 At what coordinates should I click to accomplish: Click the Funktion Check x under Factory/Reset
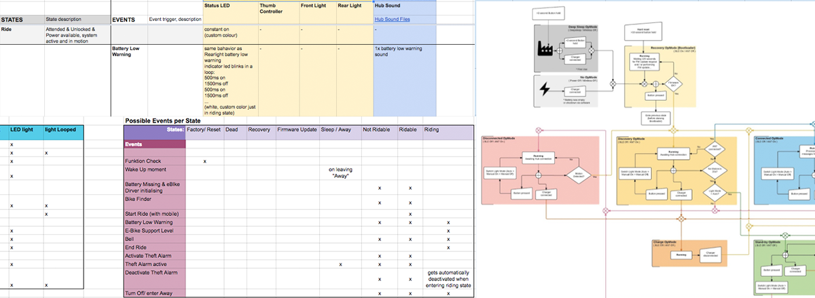tap(206, 161)
